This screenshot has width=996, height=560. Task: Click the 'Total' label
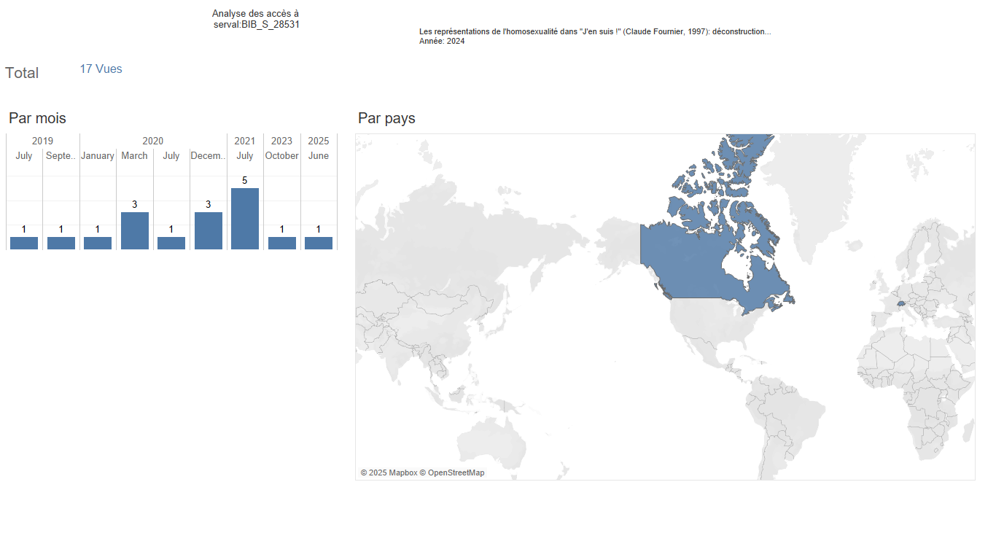click(22, 73)
